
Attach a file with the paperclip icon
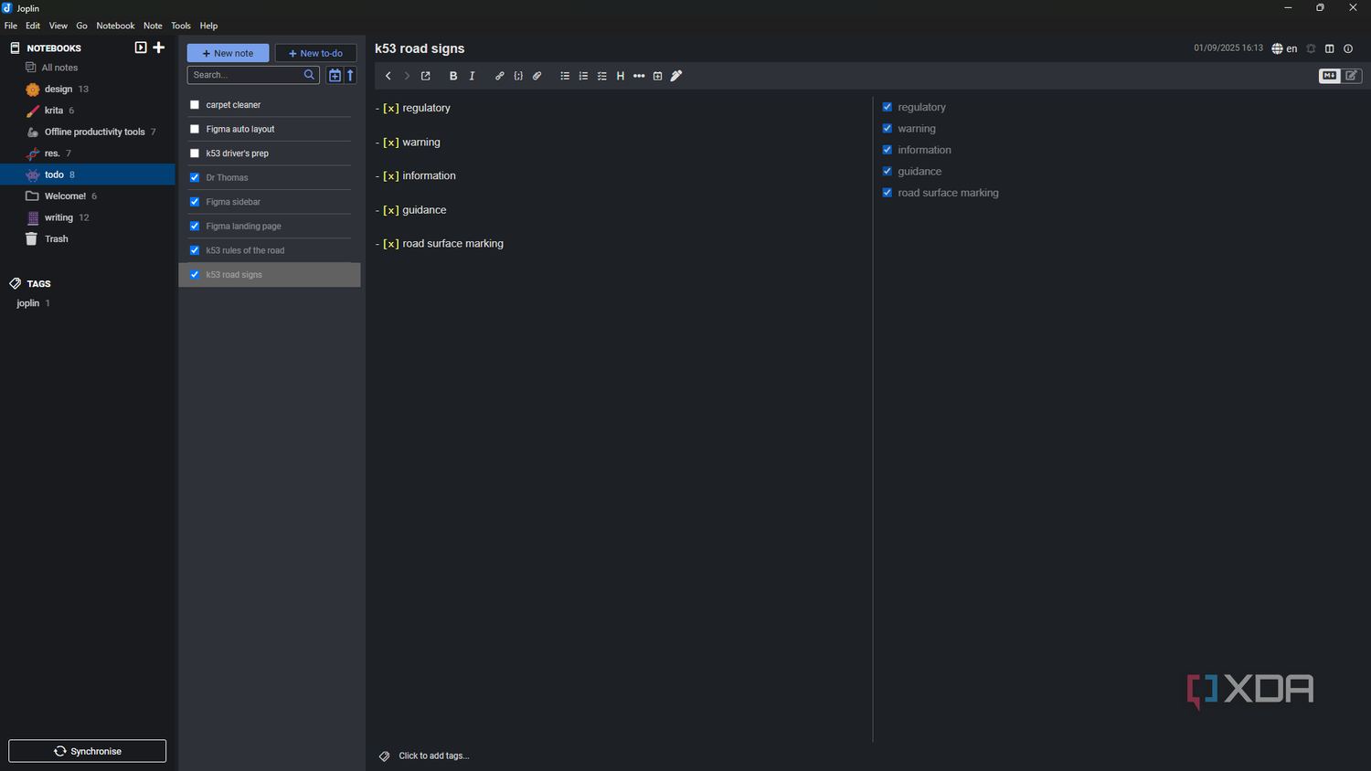point(537,76)
